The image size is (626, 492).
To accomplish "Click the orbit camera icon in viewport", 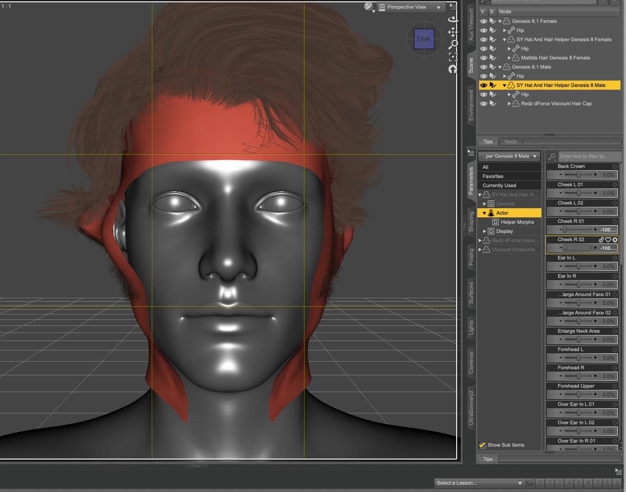I will click(453, 20).
